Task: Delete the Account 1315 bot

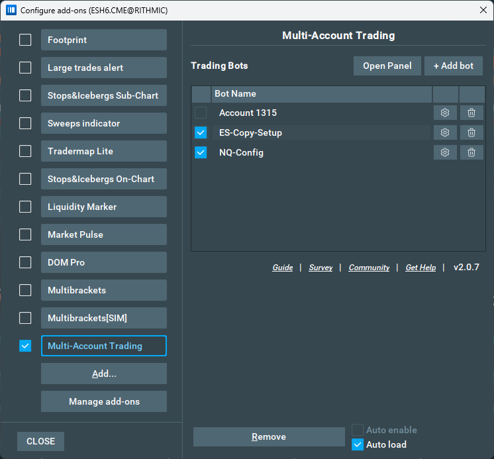Action: [x=471, y=113]
